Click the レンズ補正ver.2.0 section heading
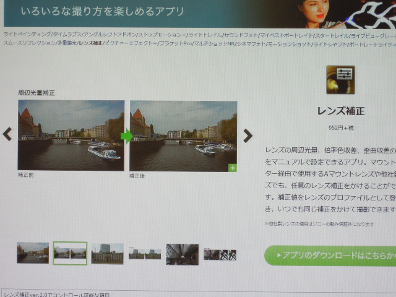Image resolution: width=396 pixels, height=297 pixels. (x=57, y=295)
